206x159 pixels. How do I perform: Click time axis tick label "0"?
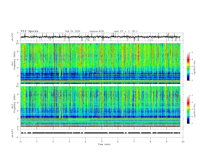[x=21, y=142]
